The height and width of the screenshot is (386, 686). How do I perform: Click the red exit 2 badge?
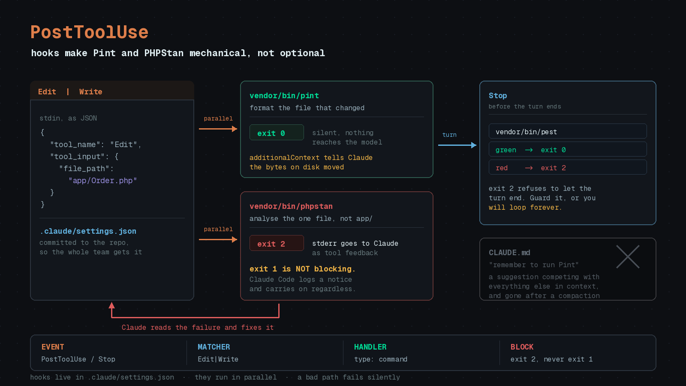(x=277, y=243)
